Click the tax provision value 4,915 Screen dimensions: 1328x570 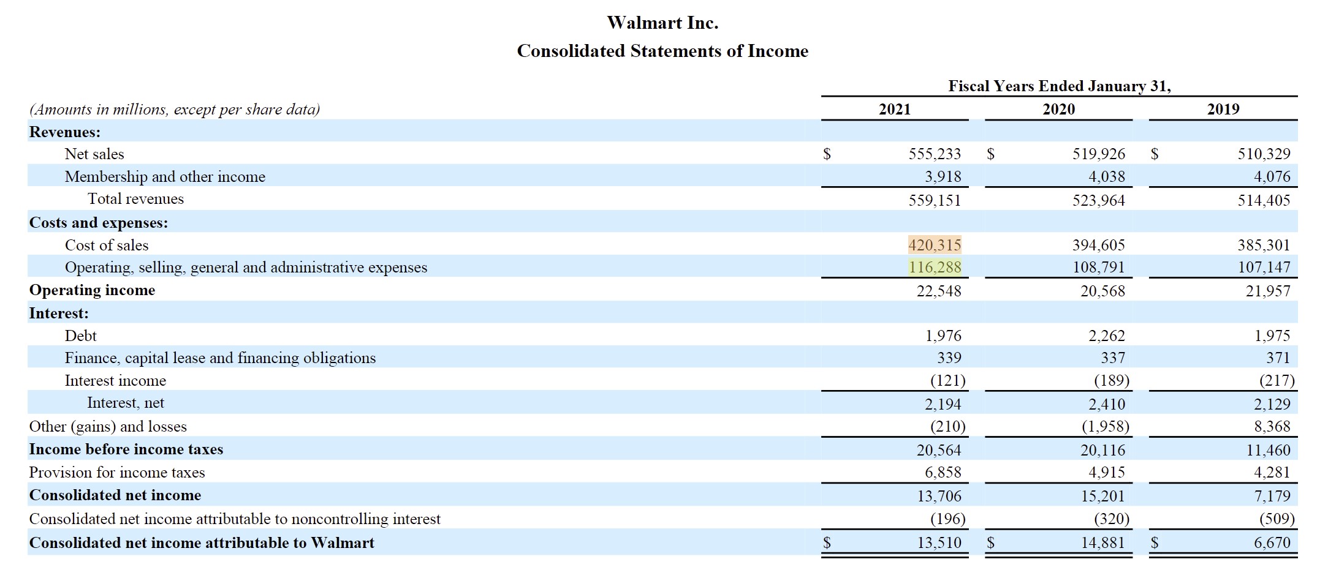(x=1107, y=472)
